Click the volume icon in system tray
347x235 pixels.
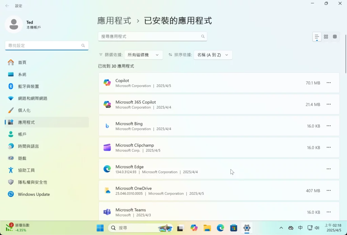pyautogui.click(x=317, y=228)
